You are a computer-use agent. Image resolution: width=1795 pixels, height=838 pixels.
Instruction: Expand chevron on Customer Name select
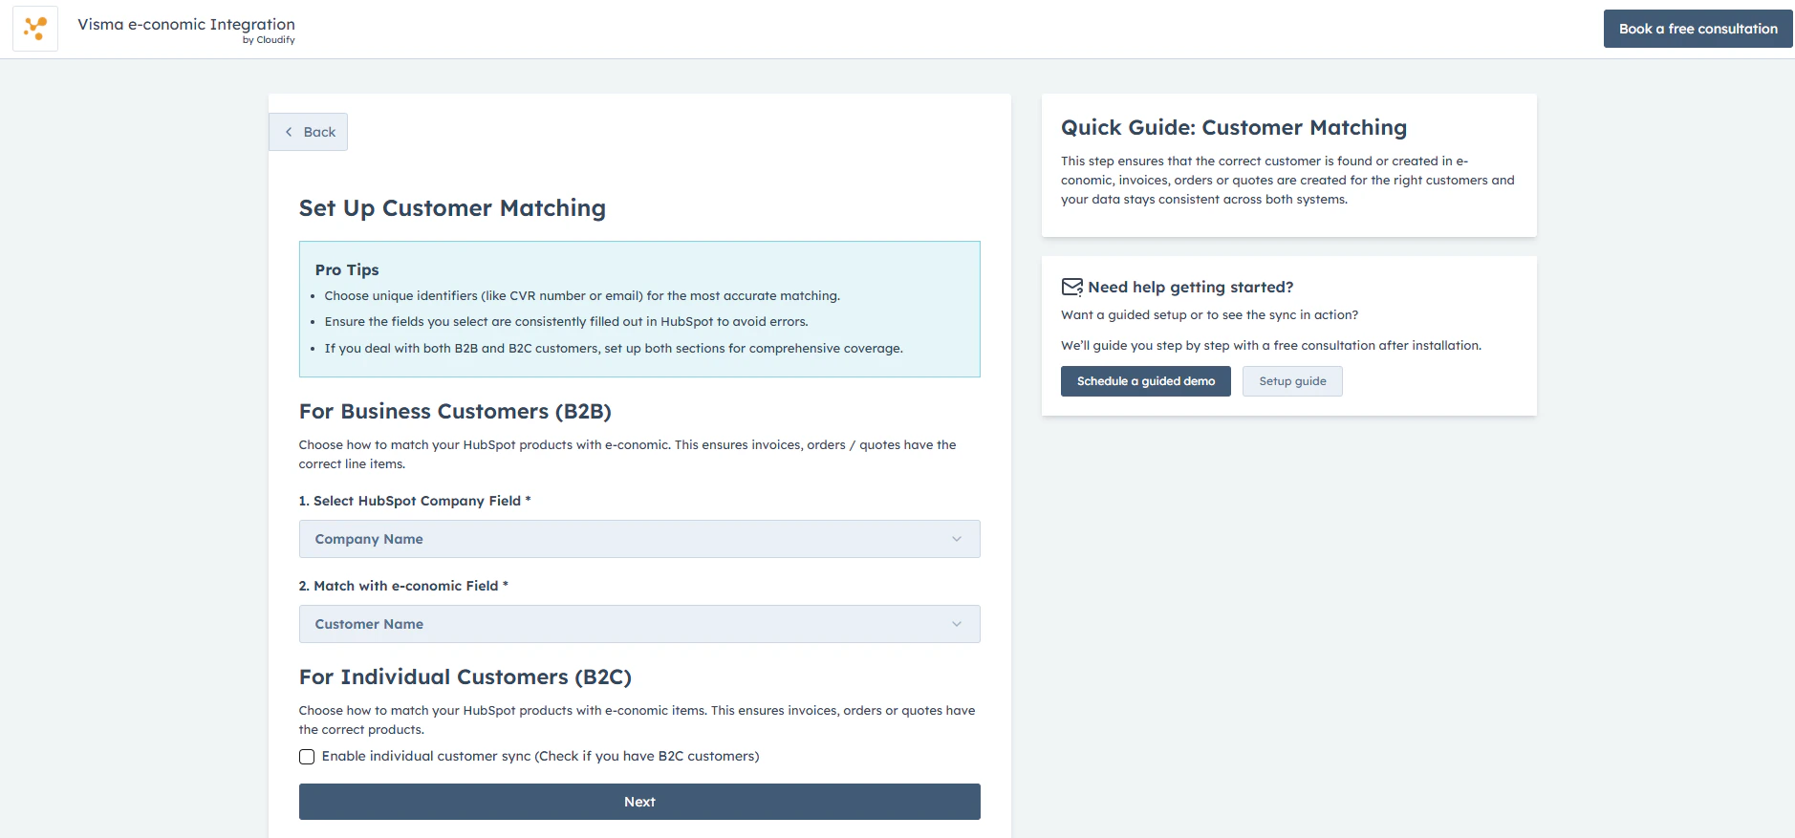click(957, 624)
